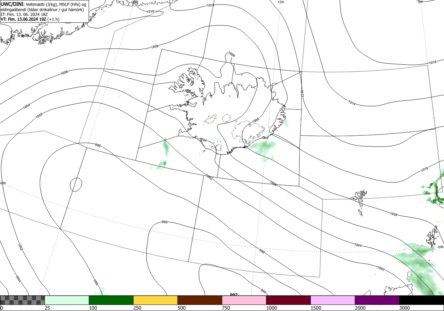Click the dark green 100–250 legend swatch

pos(111,300)
